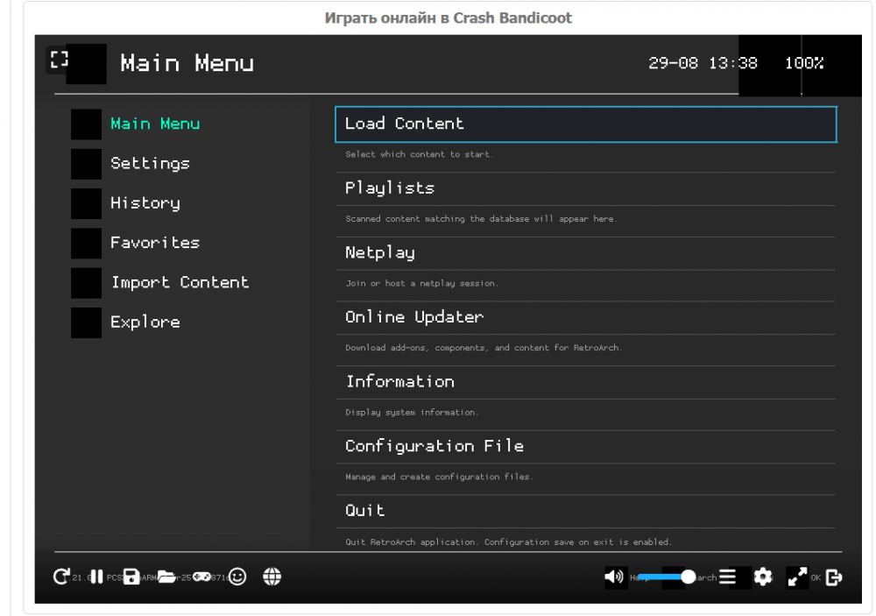Open the Netplay entry

(586, 253)
